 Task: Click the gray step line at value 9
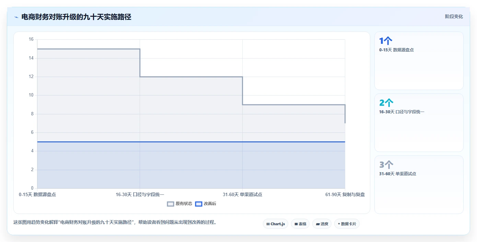(x=294, y=105)
